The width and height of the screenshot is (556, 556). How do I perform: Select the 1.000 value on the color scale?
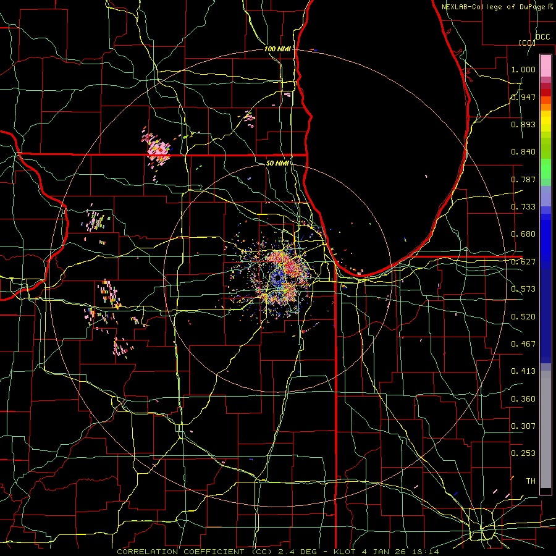tap(523, 69)
